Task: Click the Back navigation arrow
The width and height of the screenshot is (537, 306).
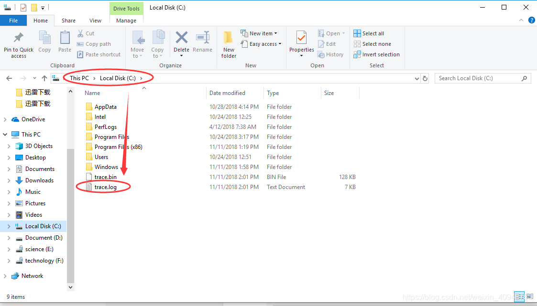Action: [9, 78]
